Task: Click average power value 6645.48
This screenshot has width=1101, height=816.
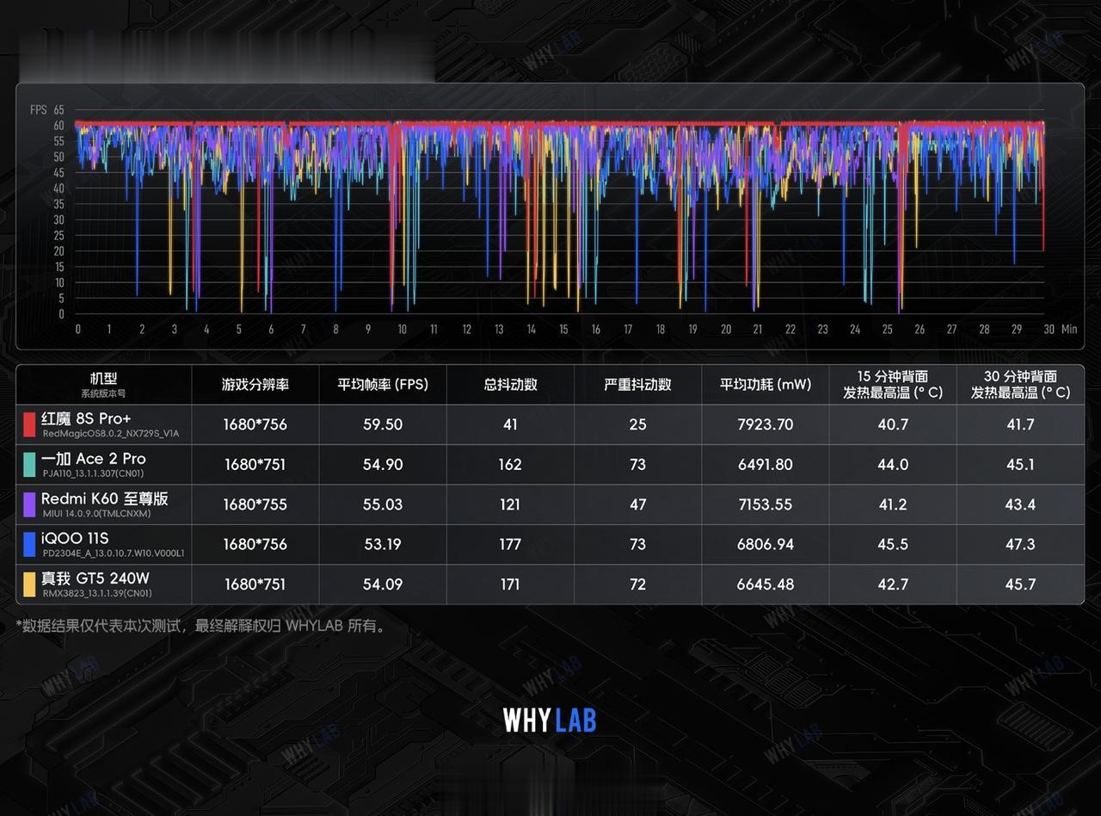Action: tap(766, 584)
